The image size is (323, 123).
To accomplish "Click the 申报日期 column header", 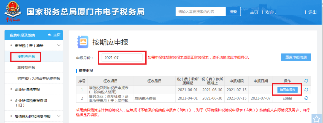I will pos(261,81).
